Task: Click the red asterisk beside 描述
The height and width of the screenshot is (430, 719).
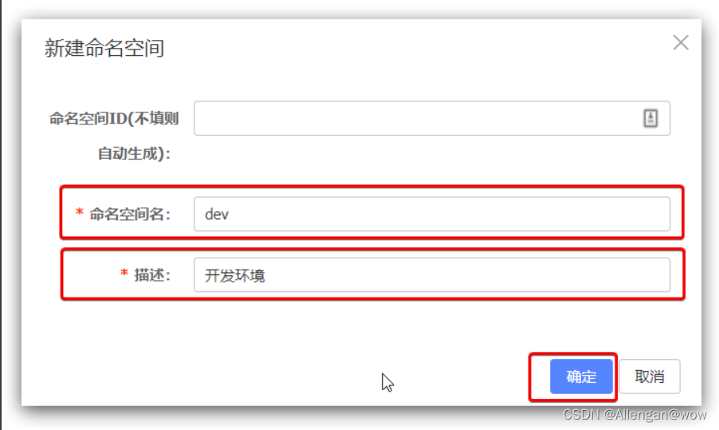Action: tap(124, 273)
